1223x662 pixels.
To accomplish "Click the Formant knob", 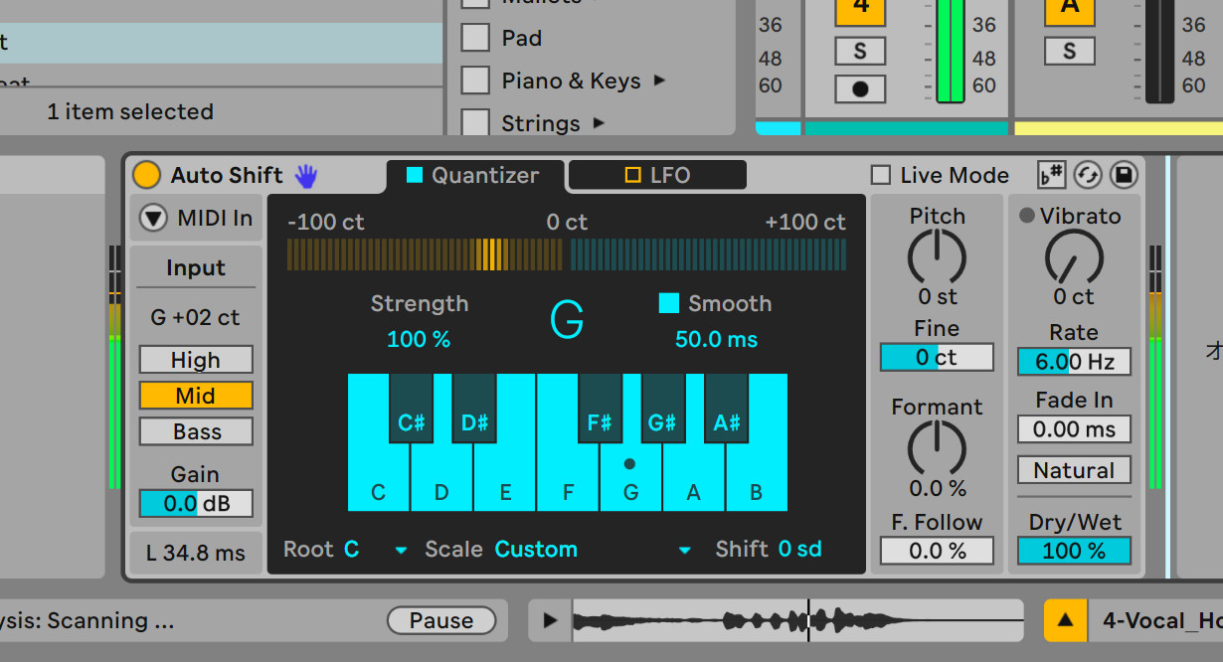I will pyautogui.click(x=937, y=448).
